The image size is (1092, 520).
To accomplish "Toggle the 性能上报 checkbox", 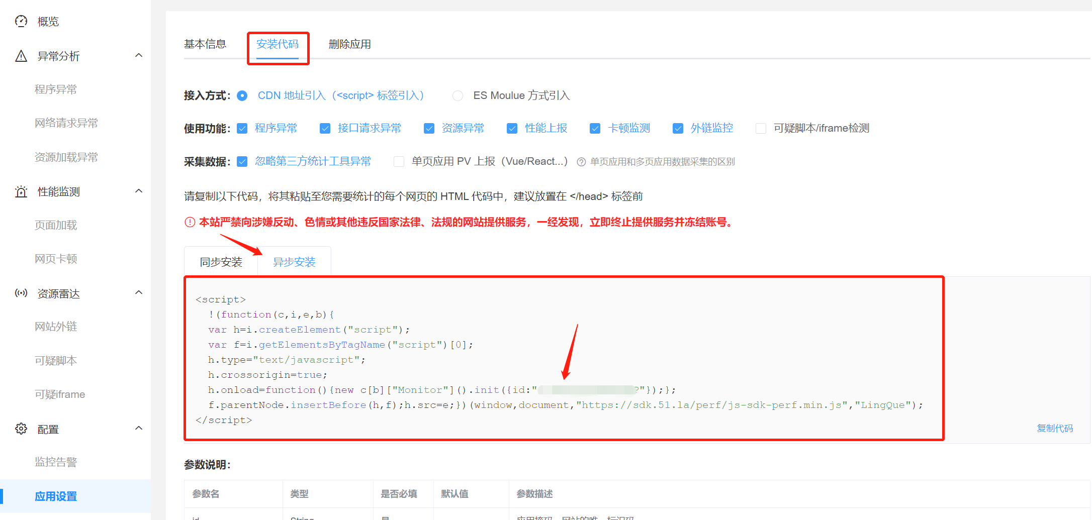I will click(512, 128).
